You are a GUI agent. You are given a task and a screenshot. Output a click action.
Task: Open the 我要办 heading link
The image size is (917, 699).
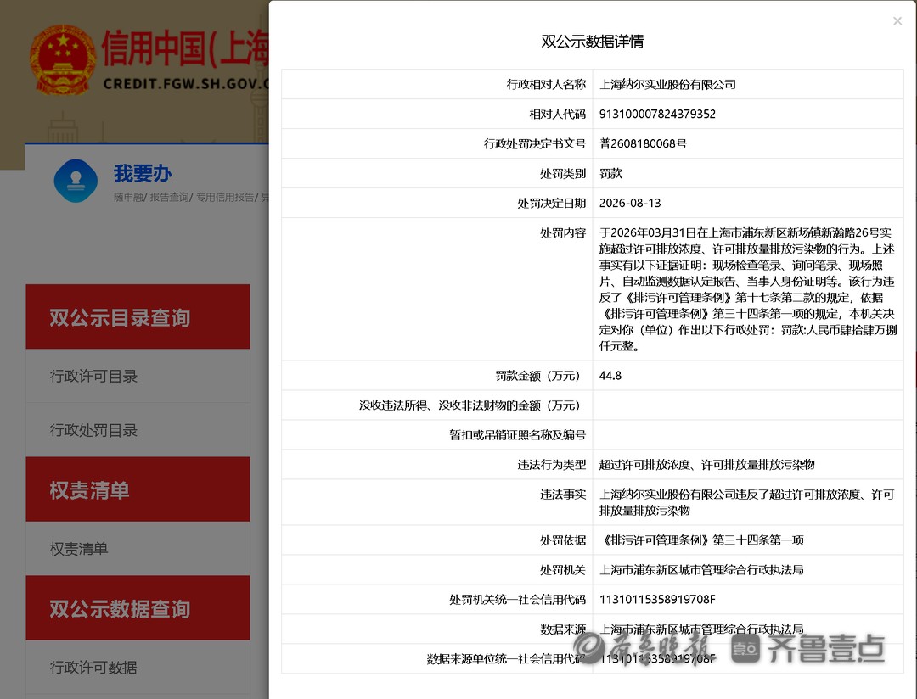[143, 173]
